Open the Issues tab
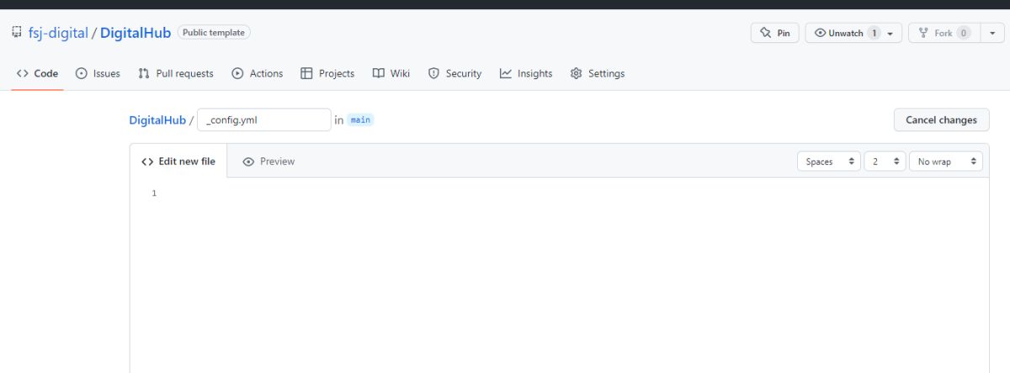Viewport: 1010px width, 373px height. pos(98,73)
